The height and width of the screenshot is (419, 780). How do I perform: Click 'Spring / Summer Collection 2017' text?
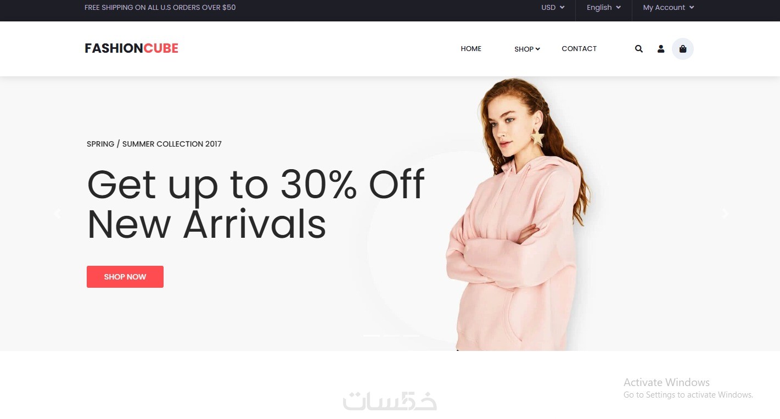[154, 144]
